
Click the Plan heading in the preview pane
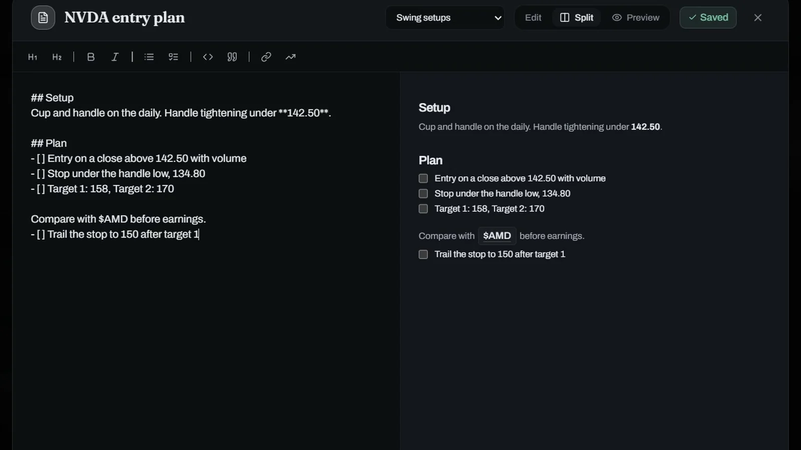431,160
